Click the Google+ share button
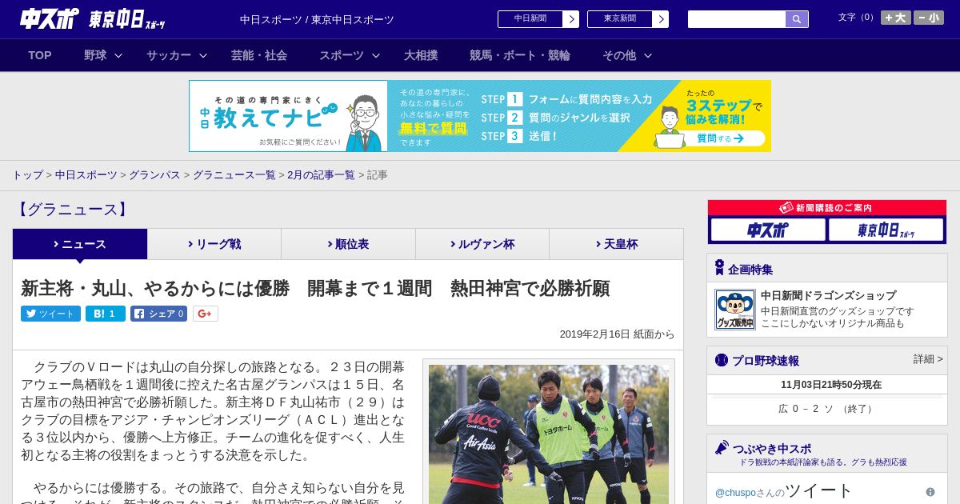 pyautogui.click(x=206, y=314)
